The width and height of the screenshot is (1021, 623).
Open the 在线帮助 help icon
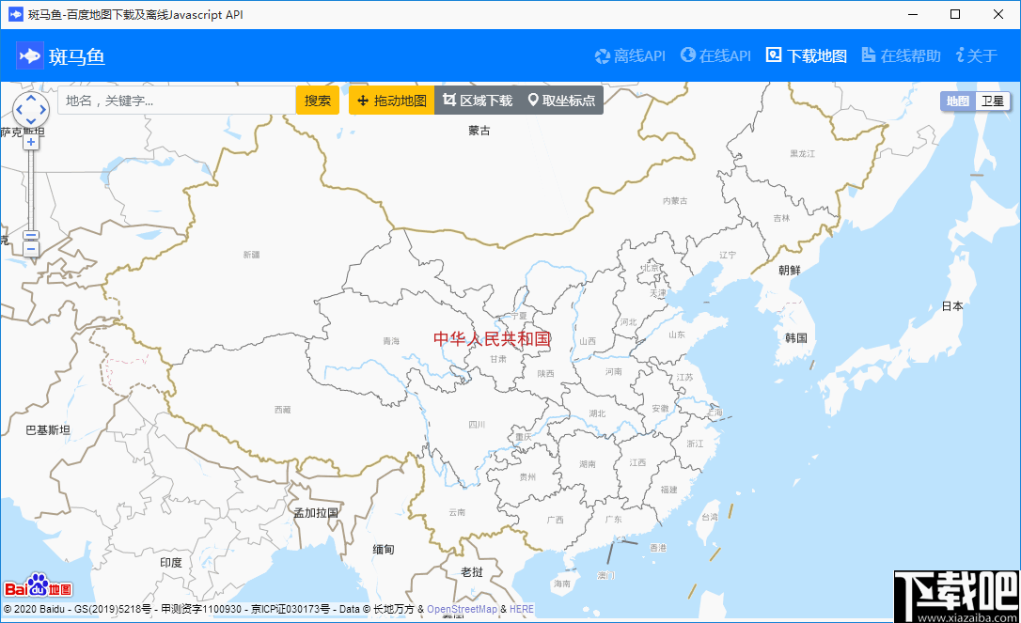pos(868,56)
